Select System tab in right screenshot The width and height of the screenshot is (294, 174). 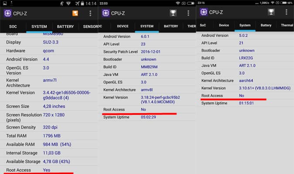[x=245, y=25]
